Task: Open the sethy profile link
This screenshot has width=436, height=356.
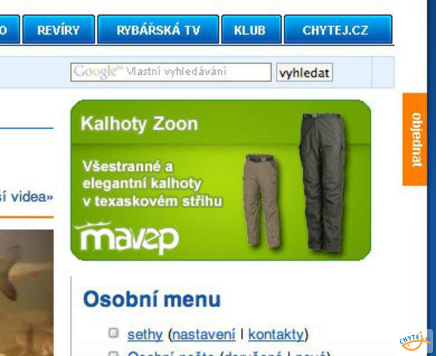Action: 145,335
